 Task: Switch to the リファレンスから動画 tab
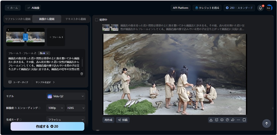pos(17,19)
